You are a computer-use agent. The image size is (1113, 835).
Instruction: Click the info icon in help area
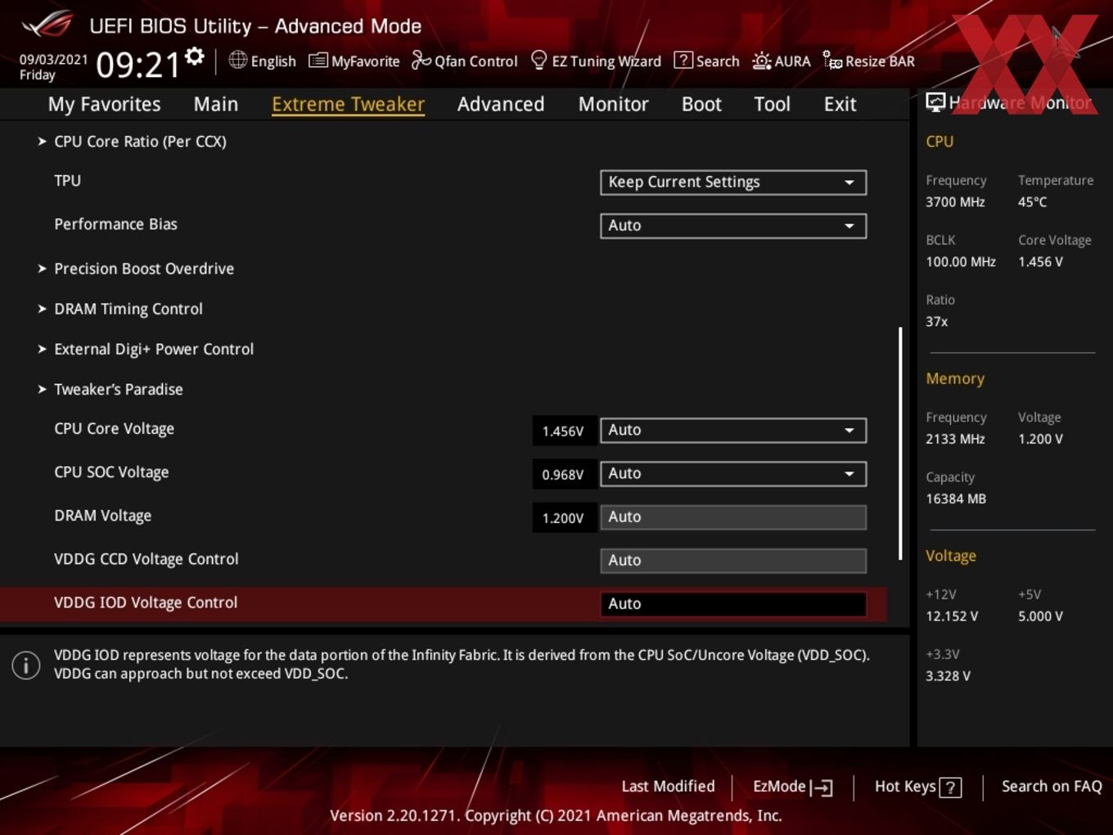26,665
